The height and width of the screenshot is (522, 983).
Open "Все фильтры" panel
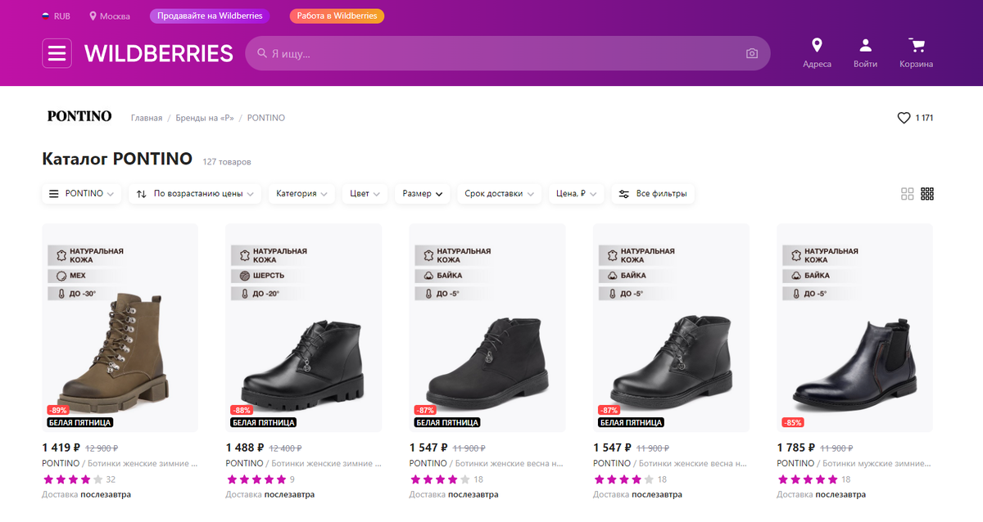pos(653,194)
